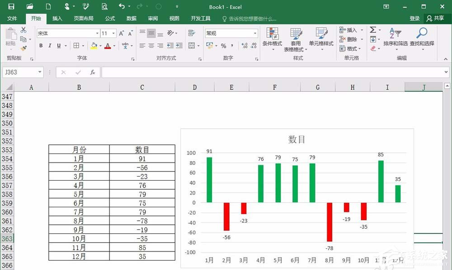Toggle Underline formatting
The width and height of the screenshot is (452, 270).
pyautogui.click(x=58, y=46)
